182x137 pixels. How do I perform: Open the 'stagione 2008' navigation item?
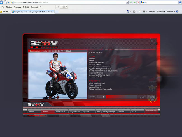click(x=75, y=111)
